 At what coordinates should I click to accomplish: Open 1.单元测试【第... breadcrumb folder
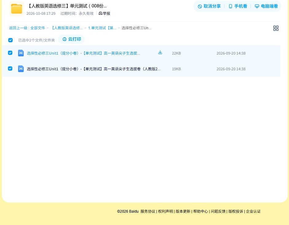coord(102,28)
